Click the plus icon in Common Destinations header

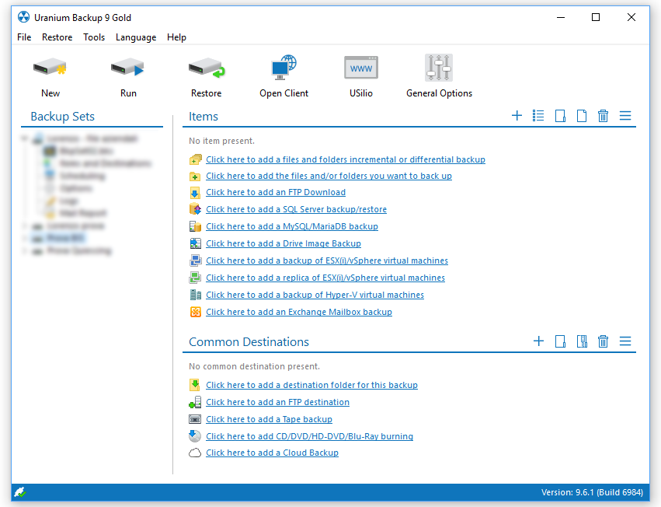pyautogui.click(x=538, y=341)
